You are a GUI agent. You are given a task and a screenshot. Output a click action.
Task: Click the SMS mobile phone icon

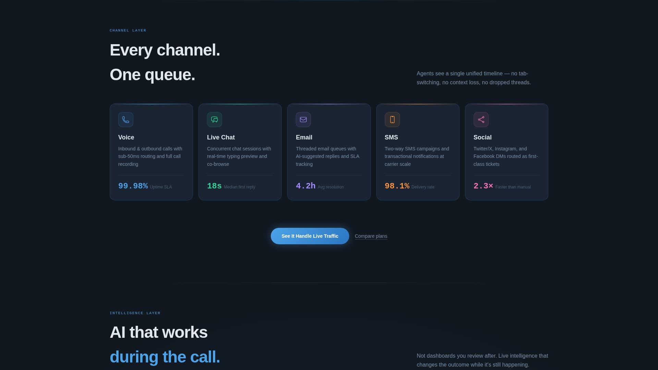point(392,120)
